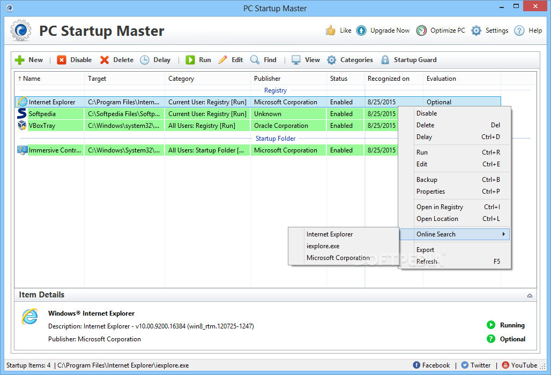Choose Open in Registry menu item
This screenshot has height=375, width=551.
click(x=455, y=207)
